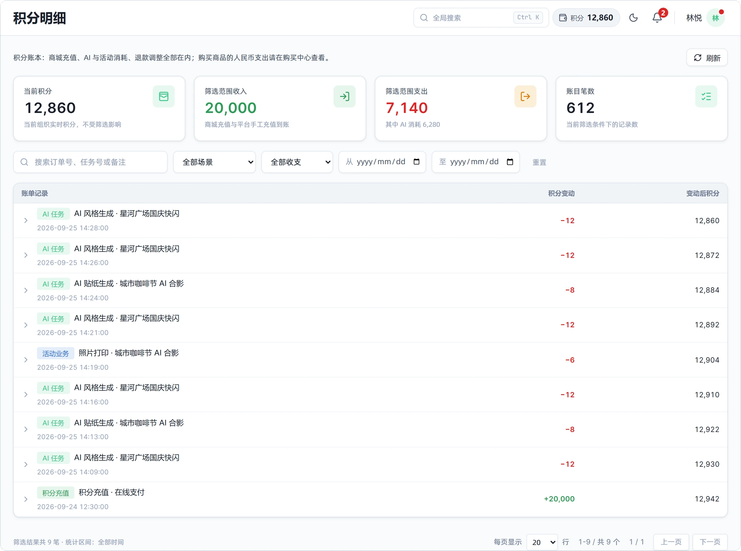Open 林悦 user avatar menu
Viewport: 741px width, 551px height.
716,18
